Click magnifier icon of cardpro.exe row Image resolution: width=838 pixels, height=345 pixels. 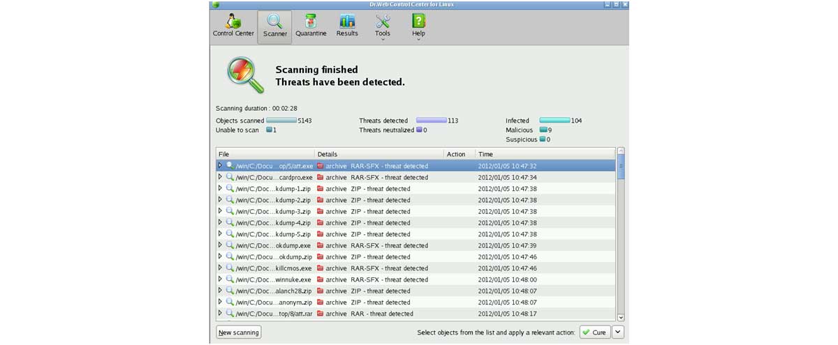pos(229,177)
